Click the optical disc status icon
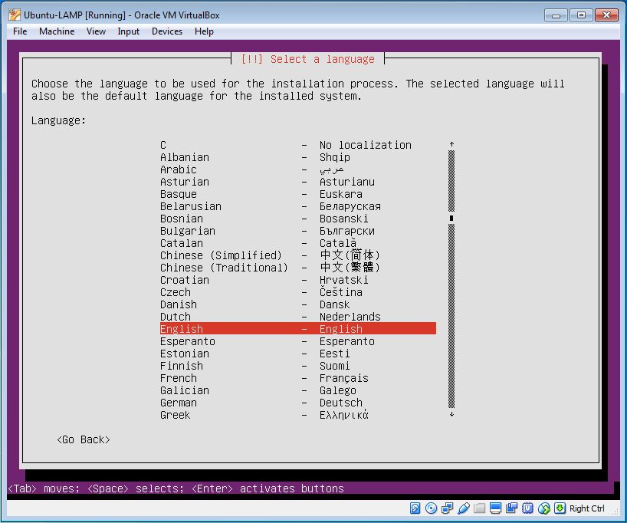 pos(431,508)
